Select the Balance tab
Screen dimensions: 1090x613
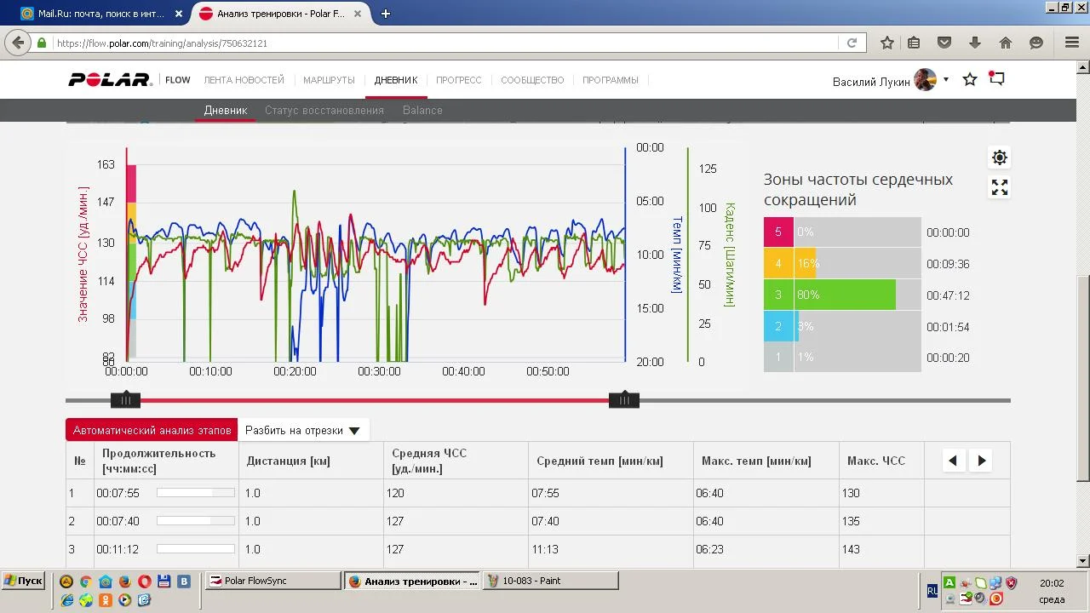click(422, 110)
